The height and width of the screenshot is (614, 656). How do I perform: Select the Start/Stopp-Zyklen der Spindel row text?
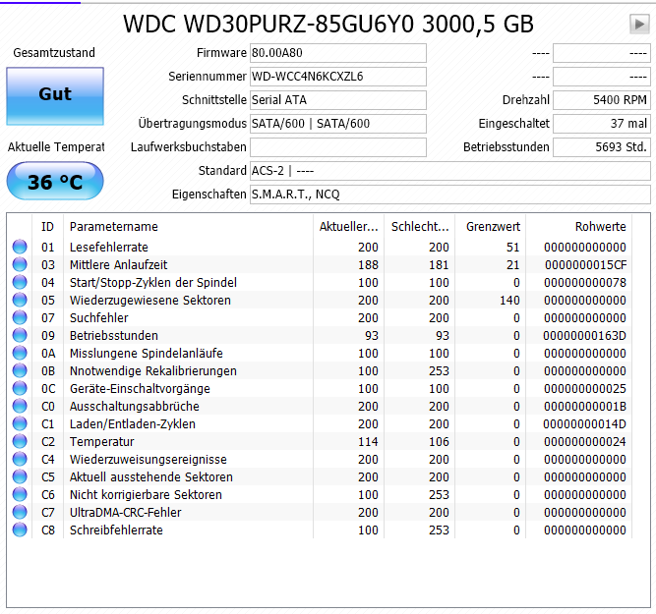pos(153,283)
